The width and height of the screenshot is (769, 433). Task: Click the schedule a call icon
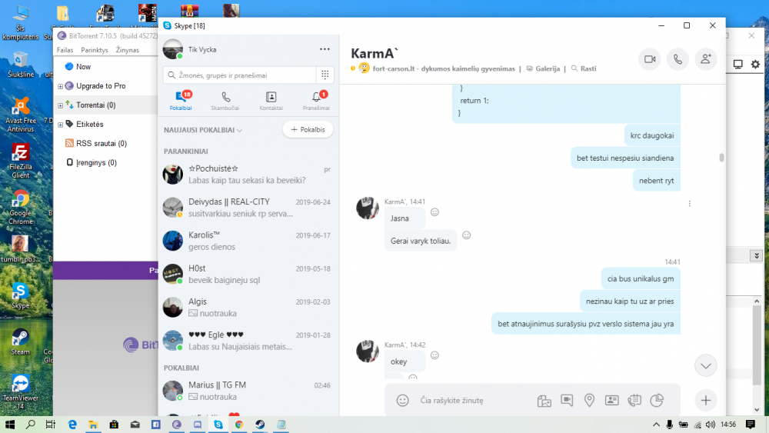(x=634, y=401)
